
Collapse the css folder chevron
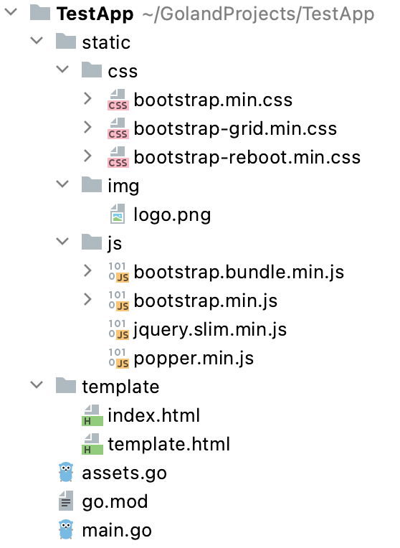[62, 70]
